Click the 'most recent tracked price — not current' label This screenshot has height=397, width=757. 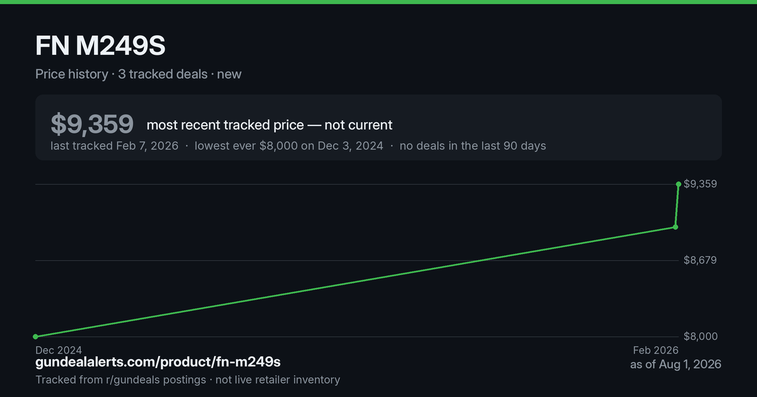(269, 125)
